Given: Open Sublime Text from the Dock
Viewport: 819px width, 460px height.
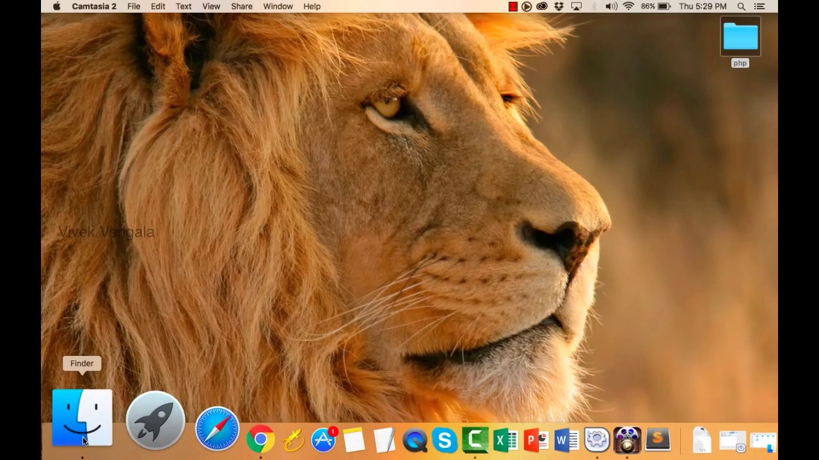Looking at the screenshot, I should [658, 440].
